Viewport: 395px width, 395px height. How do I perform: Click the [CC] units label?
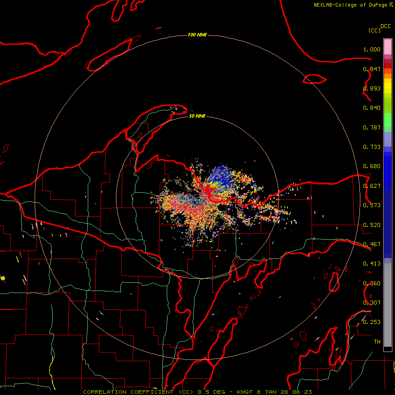click(x=374, y=30)
